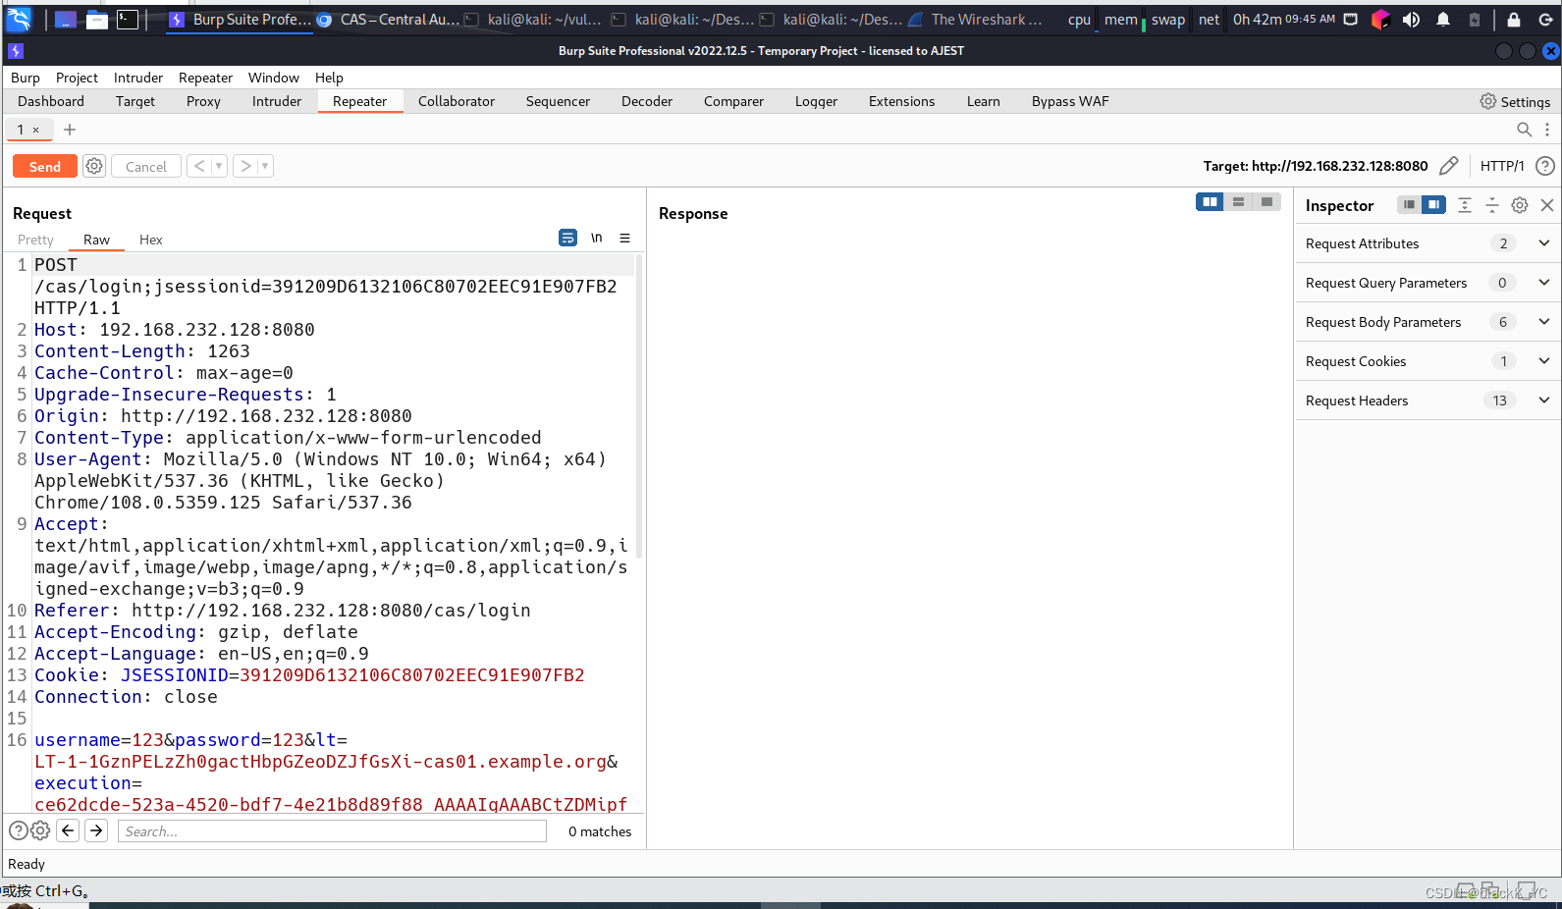
Task: Open the Project menu
Action: 77,78
